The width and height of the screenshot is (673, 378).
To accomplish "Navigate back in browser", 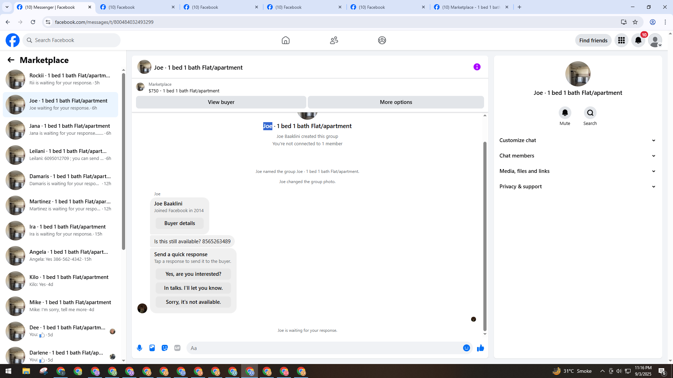I will click(8, 22).
